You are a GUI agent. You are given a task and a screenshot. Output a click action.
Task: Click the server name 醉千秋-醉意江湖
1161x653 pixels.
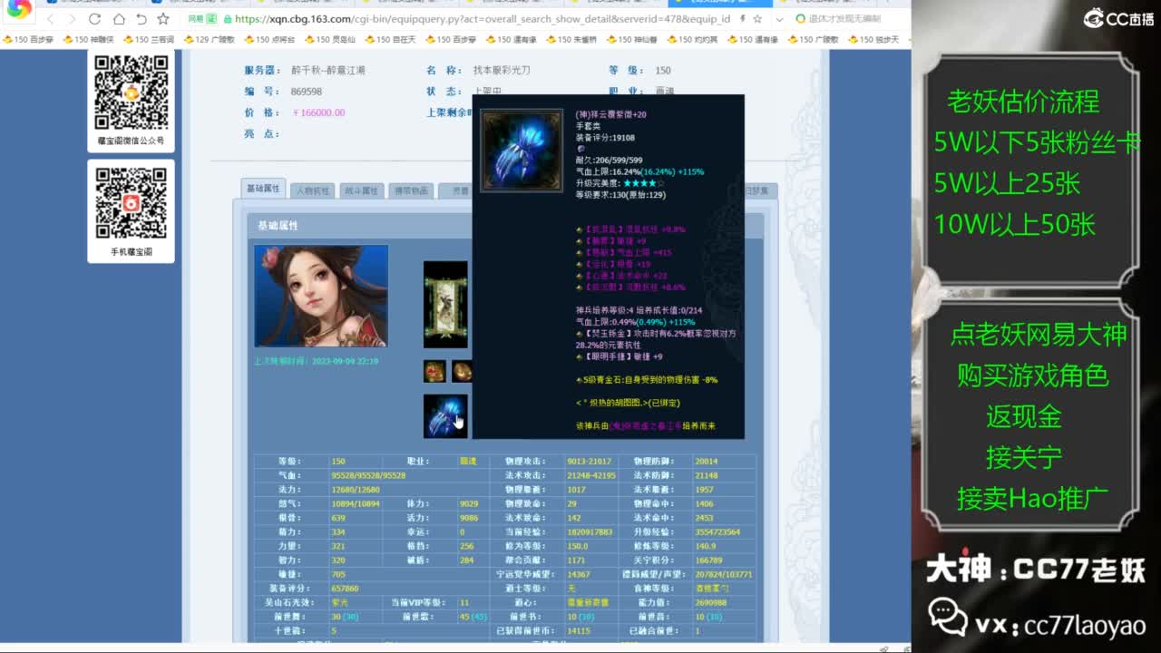point(328,70)
